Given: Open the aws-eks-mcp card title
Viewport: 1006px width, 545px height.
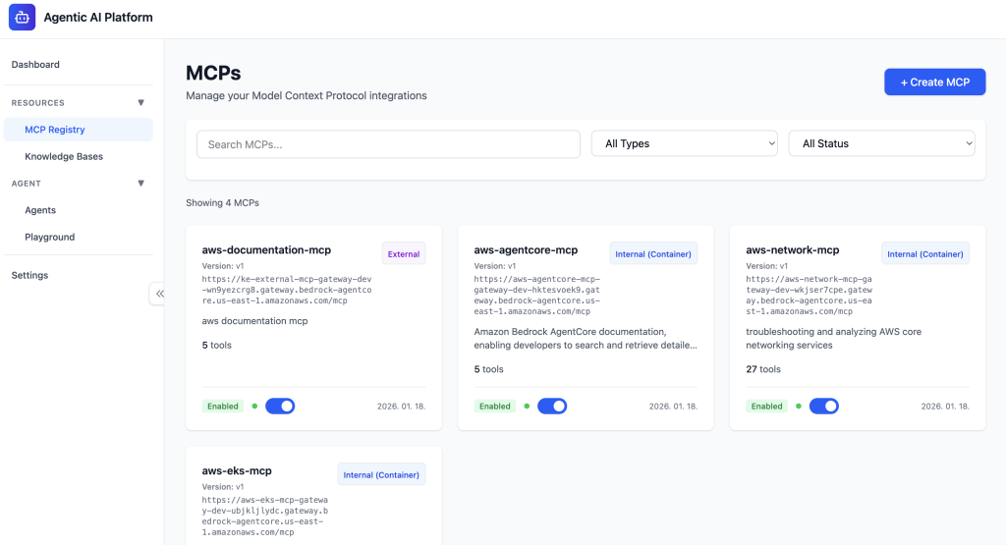Looking at the screenshot, I should point(237,470).
